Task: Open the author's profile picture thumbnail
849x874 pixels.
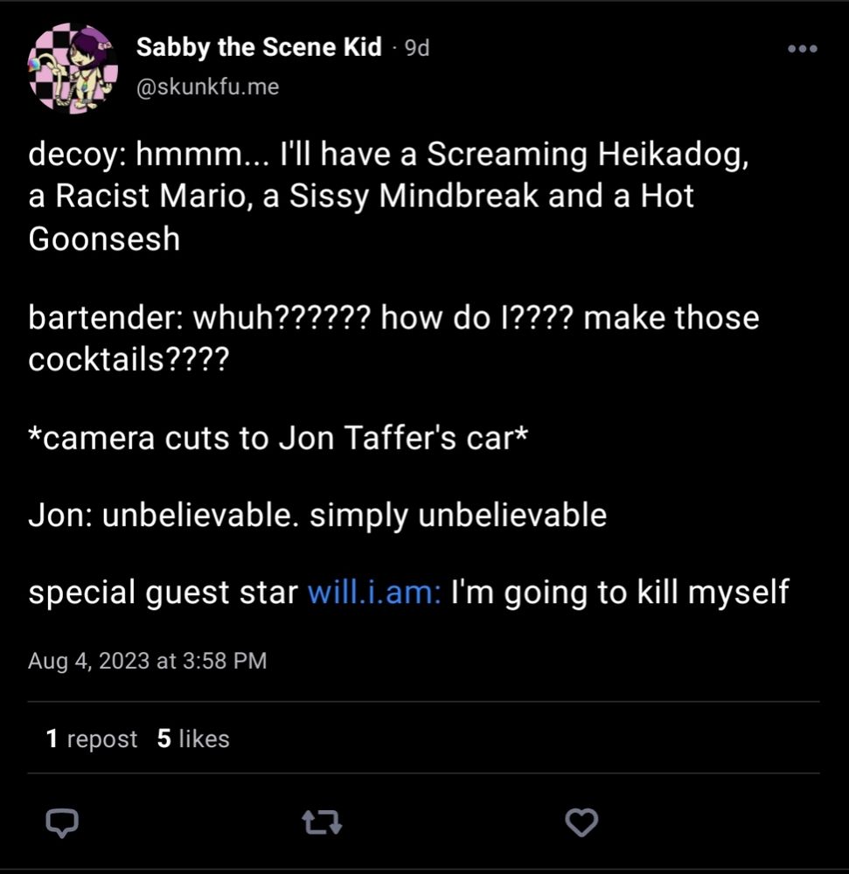Action: (74, 63)
